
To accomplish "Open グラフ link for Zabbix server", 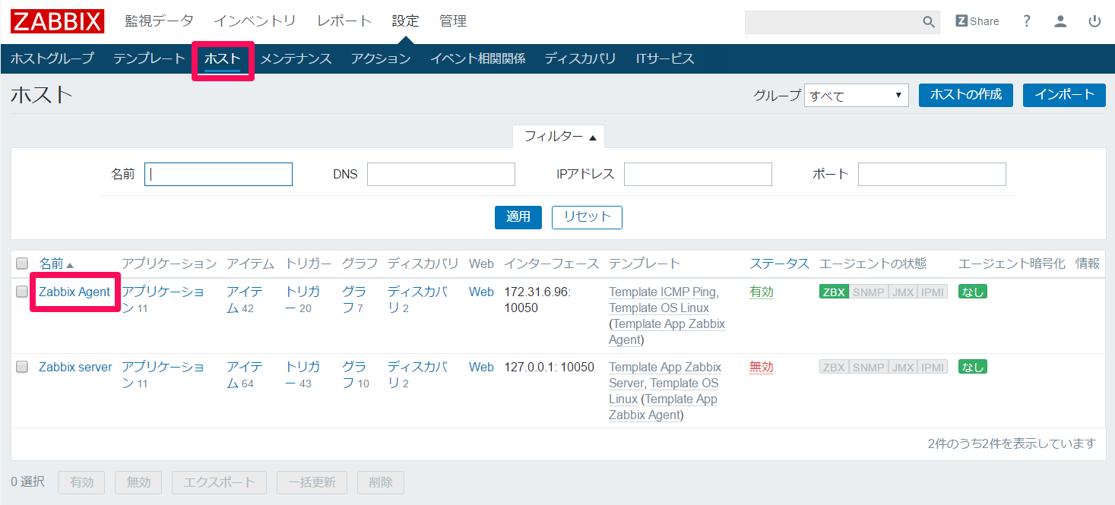I will point(354,374).
